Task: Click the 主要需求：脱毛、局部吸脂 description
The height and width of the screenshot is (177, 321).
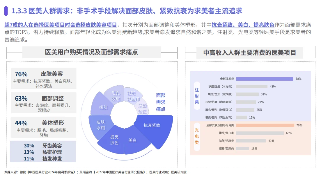Action: tap(44, 133)
